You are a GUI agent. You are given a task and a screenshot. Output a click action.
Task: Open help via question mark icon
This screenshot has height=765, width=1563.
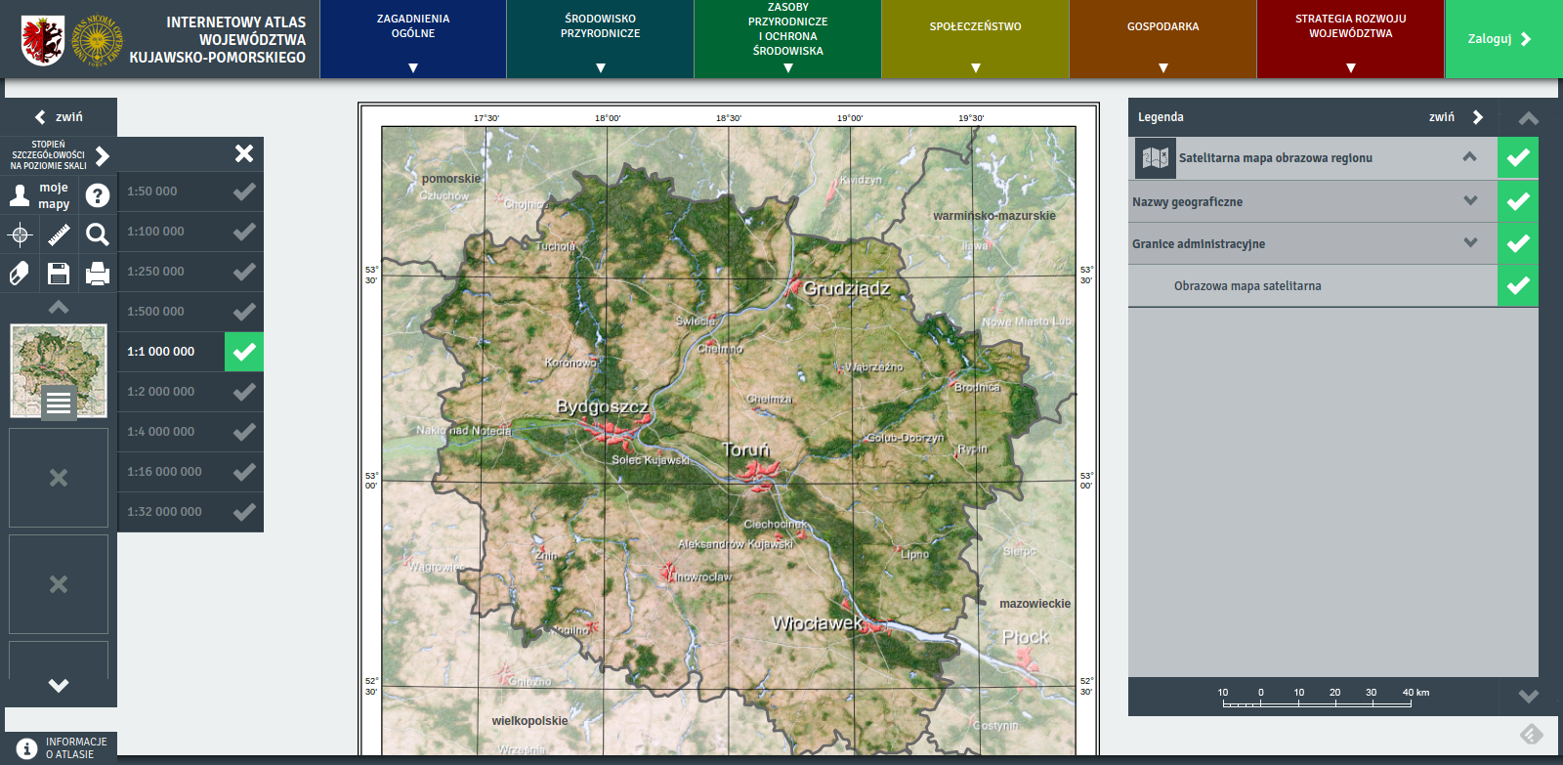click(97, 195)
